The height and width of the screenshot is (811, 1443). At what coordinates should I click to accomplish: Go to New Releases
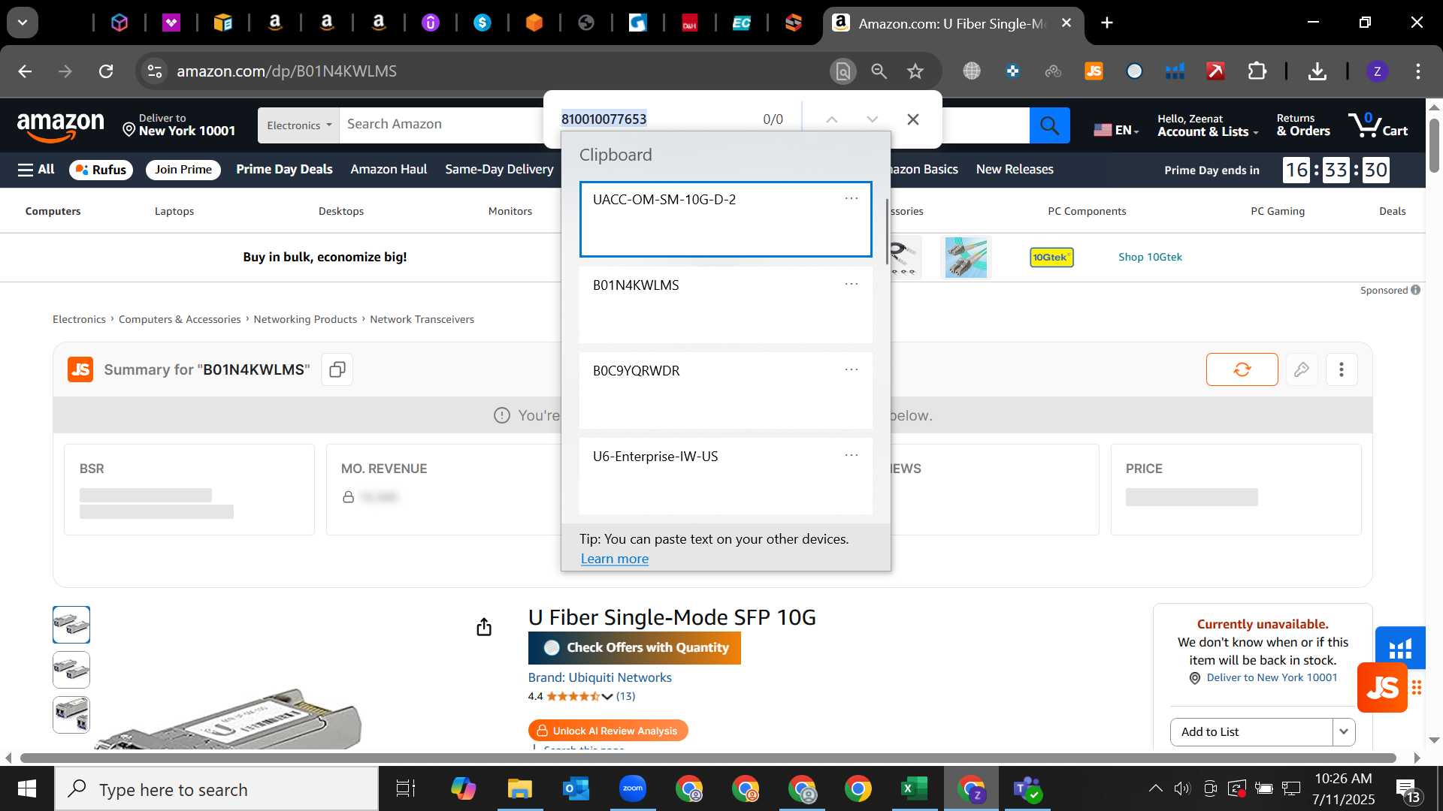(1015, 170)
